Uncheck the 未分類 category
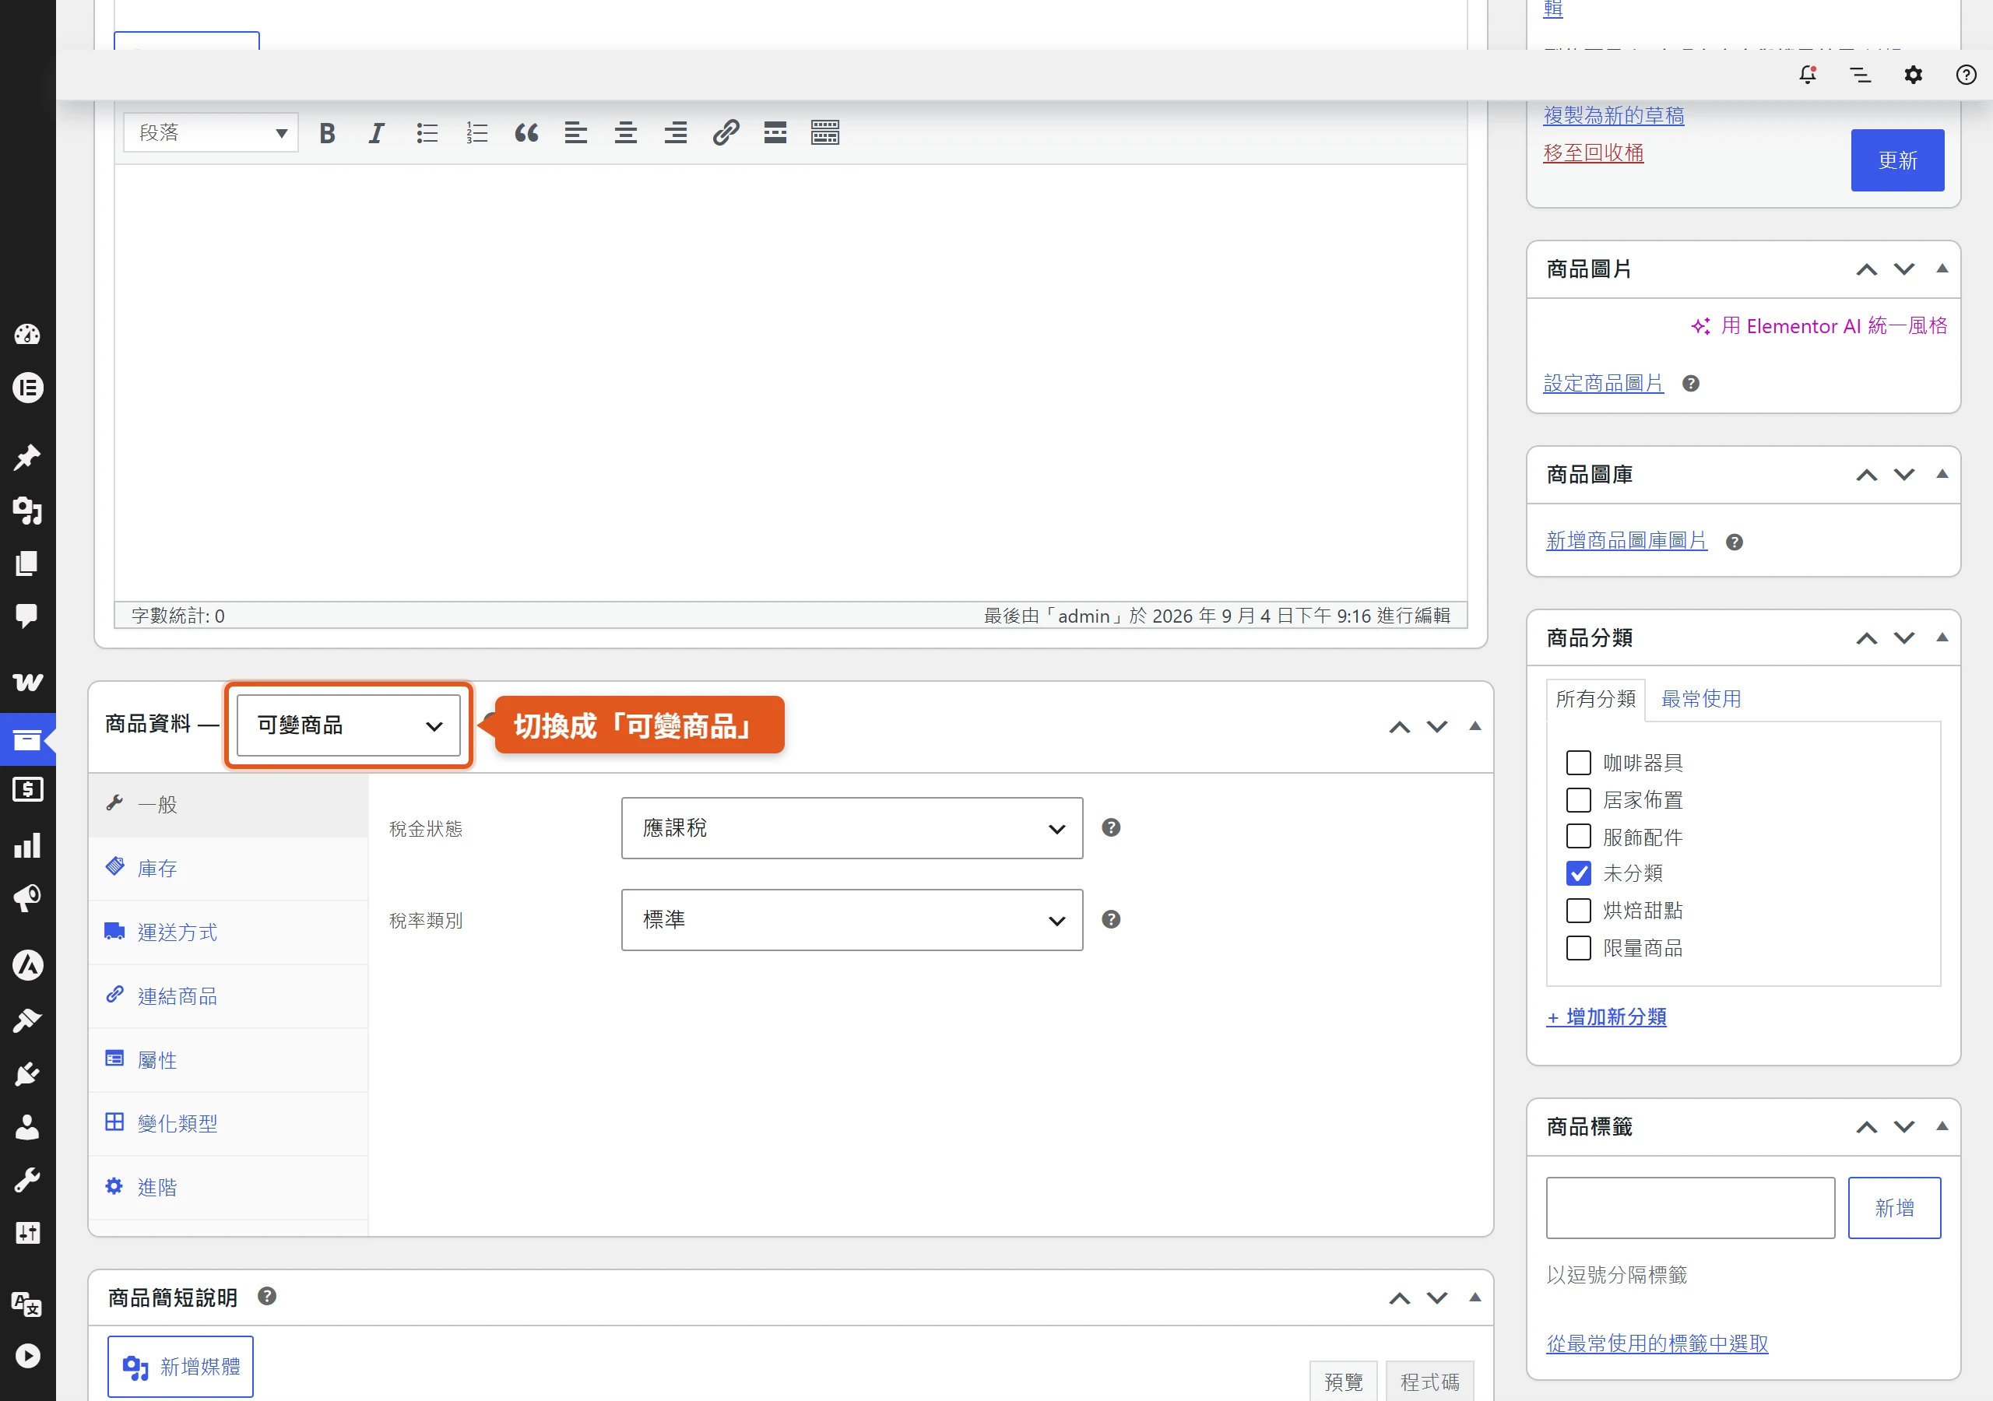The width and height of the screenshot is (1993, 1401). [1578, 873]
